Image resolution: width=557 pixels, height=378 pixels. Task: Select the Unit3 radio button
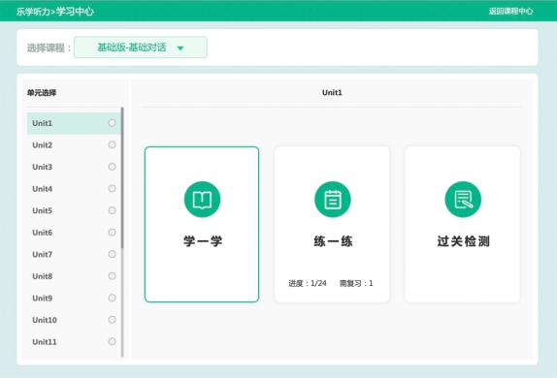click(112, 167)
